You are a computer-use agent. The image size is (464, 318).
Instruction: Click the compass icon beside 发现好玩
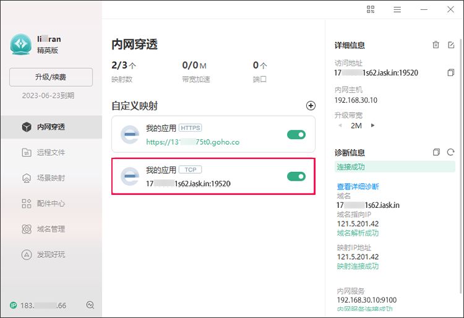(27, 254)
